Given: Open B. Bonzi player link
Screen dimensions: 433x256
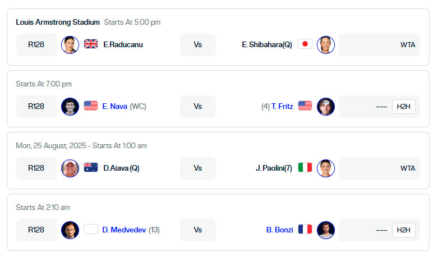Looking at the screenshot, I should point(279,230).
